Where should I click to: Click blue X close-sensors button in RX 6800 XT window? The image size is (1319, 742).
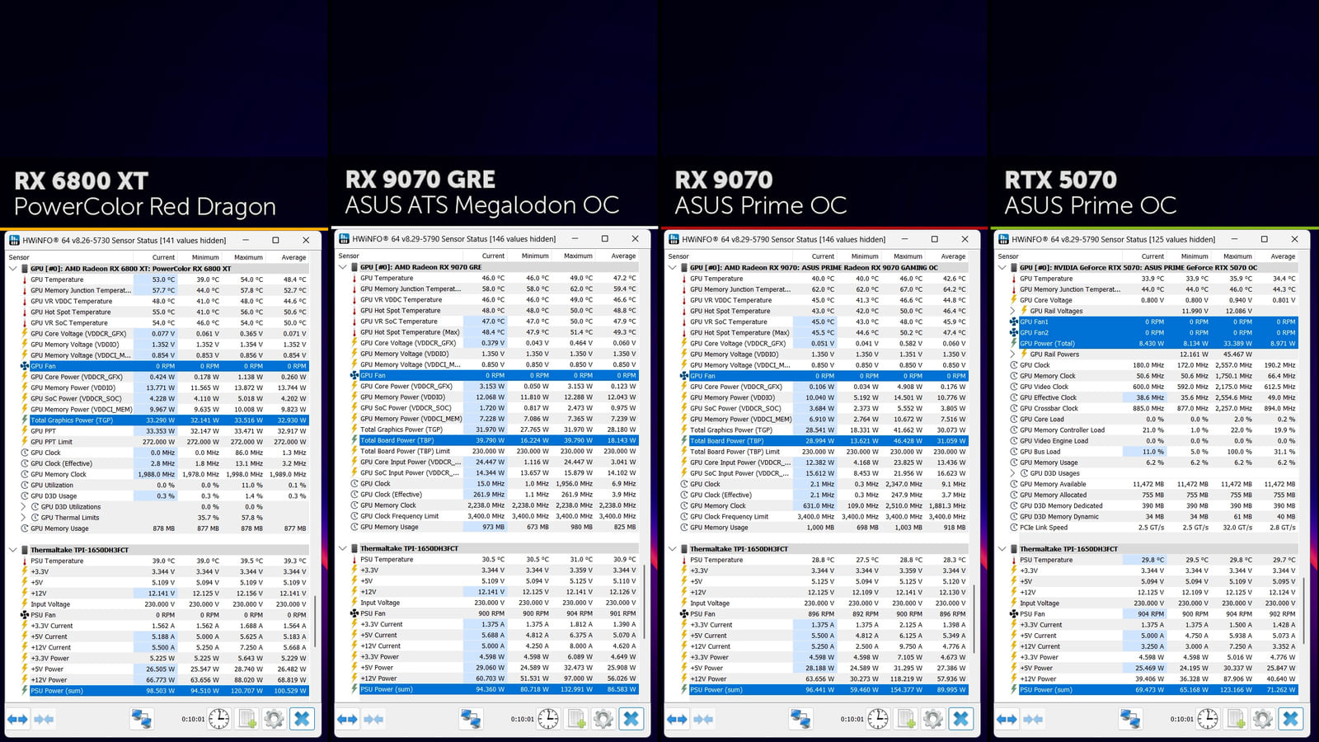(x=302, y=719)
